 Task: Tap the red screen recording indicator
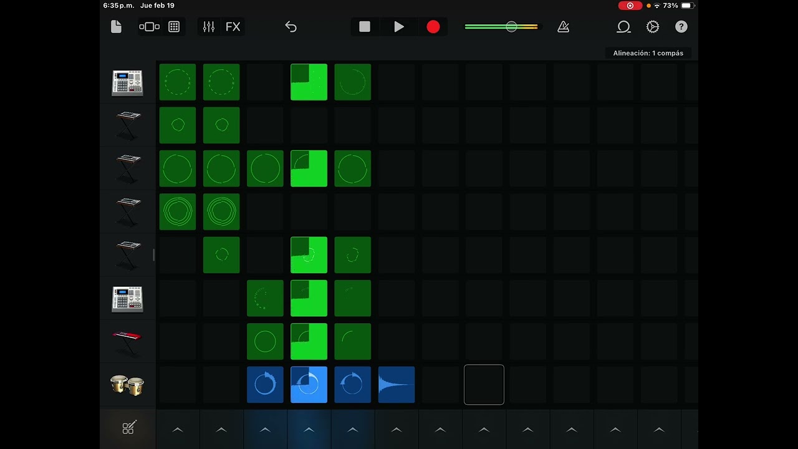[630, 6]
